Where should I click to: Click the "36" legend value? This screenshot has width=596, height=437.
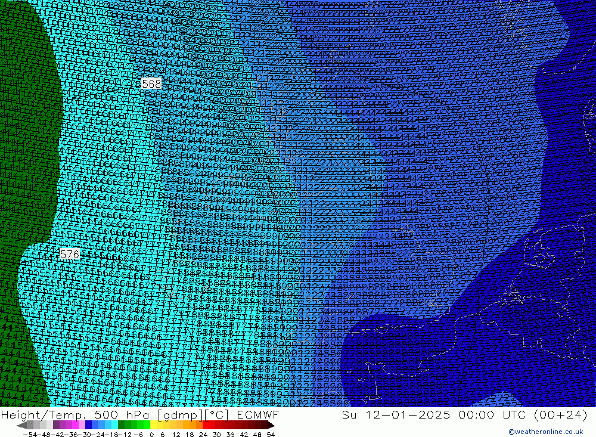click(230, 435)
